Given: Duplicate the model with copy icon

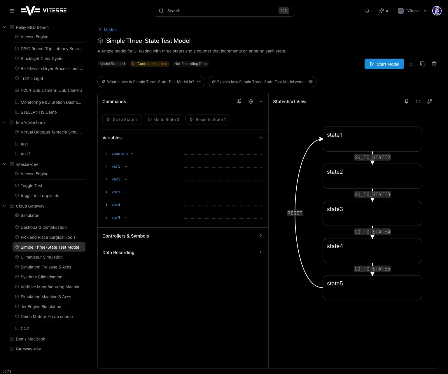Looking at the screenshot, I should tap(423, 64).
